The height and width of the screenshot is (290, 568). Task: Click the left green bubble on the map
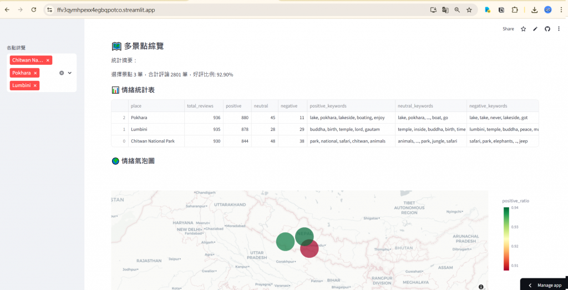click(x=285, y=242)
